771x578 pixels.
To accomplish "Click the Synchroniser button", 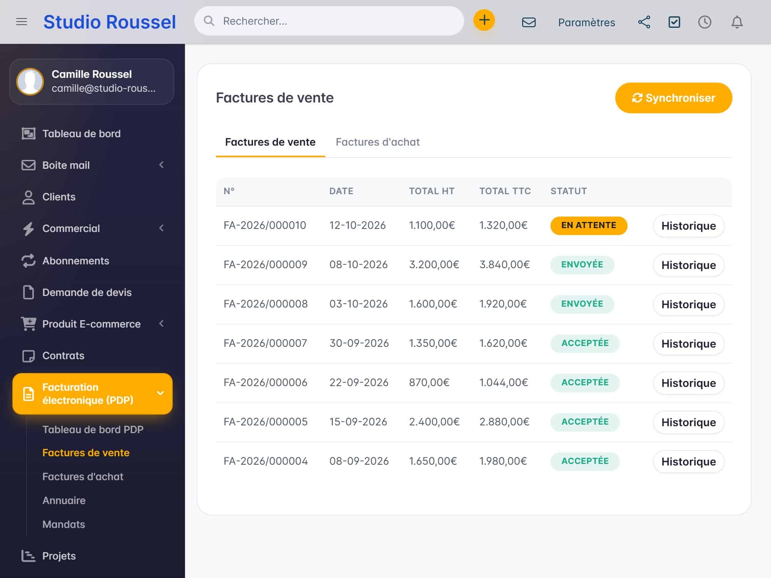I will 673,98.
